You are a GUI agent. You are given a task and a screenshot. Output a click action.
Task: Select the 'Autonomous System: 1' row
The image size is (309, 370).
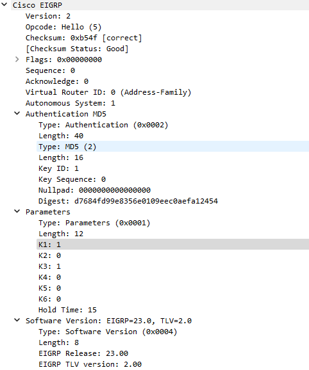pos(71,103)
